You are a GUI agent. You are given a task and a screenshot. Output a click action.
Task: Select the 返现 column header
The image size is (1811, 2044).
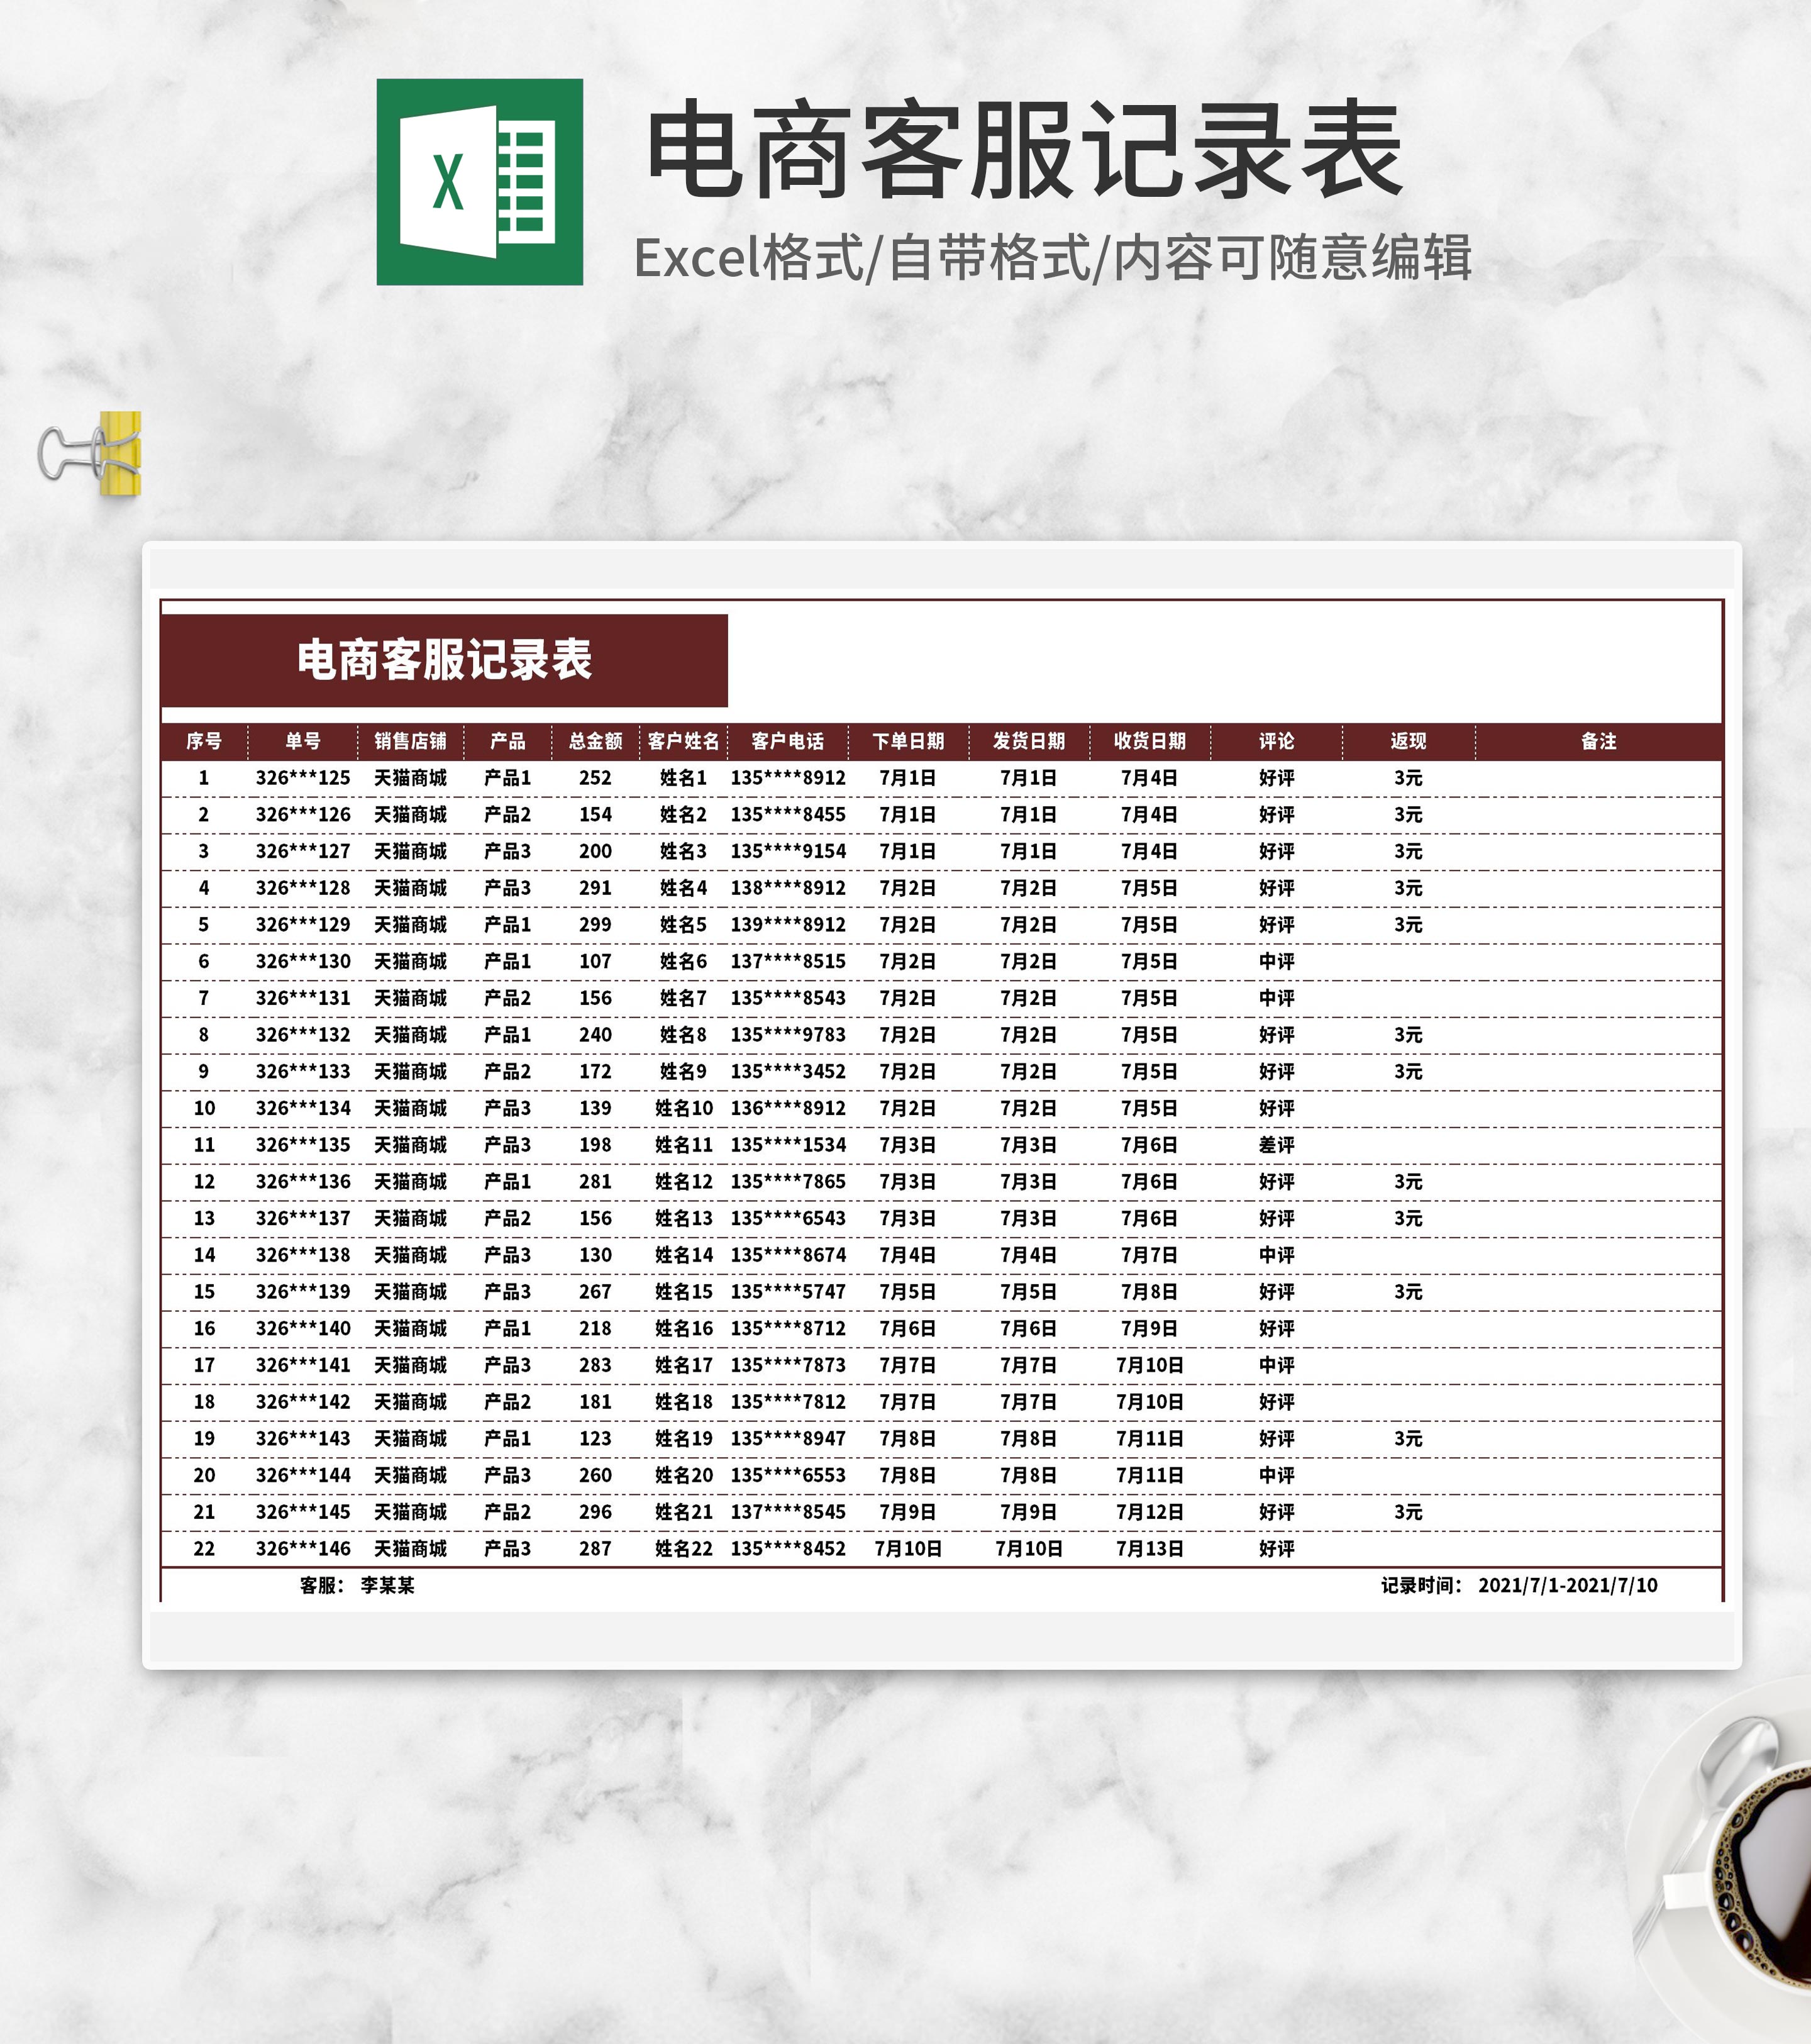1408,741
